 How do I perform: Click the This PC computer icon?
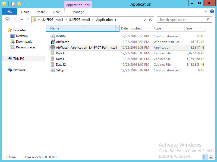pyautogui.click(x=10, y=58)
